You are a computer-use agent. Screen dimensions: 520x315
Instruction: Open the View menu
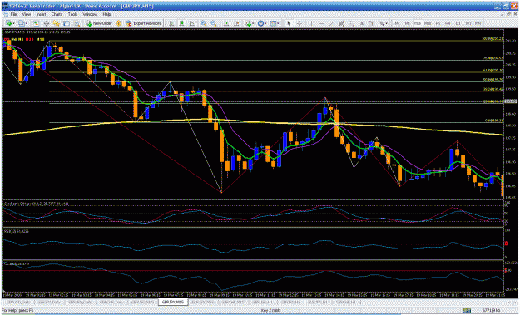pyautogui.click(x=26, y=15)
